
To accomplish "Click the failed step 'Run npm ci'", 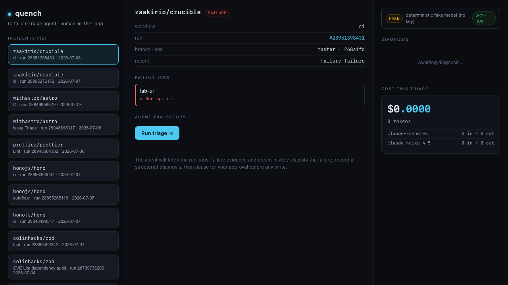I will tap(156, 99).
